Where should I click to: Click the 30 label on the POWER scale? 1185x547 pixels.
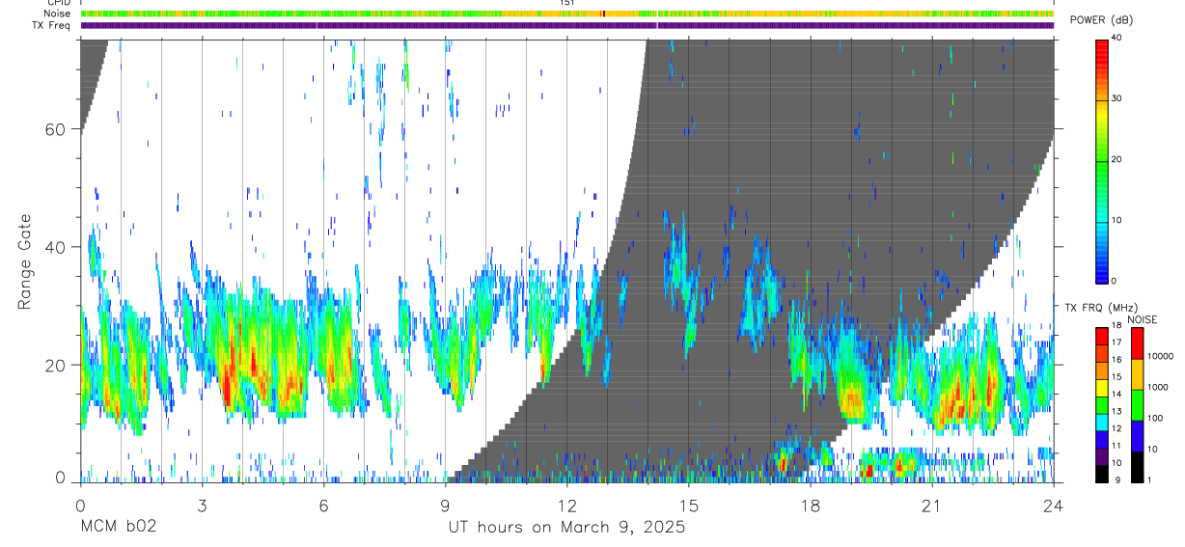pos(1116,98)
